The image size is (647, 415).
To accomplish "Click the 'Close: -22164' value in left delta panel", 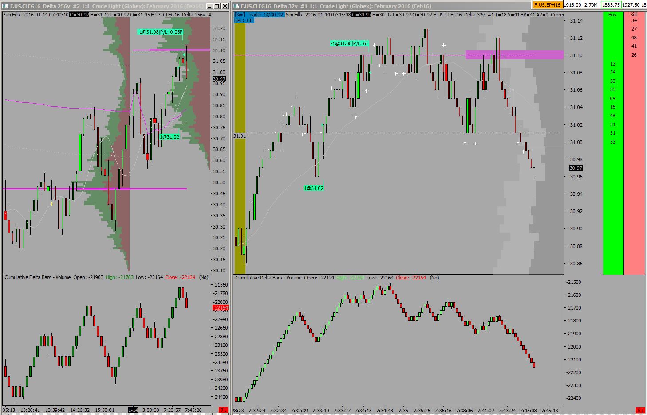I will pyautogui.click(x=180, y=277).
